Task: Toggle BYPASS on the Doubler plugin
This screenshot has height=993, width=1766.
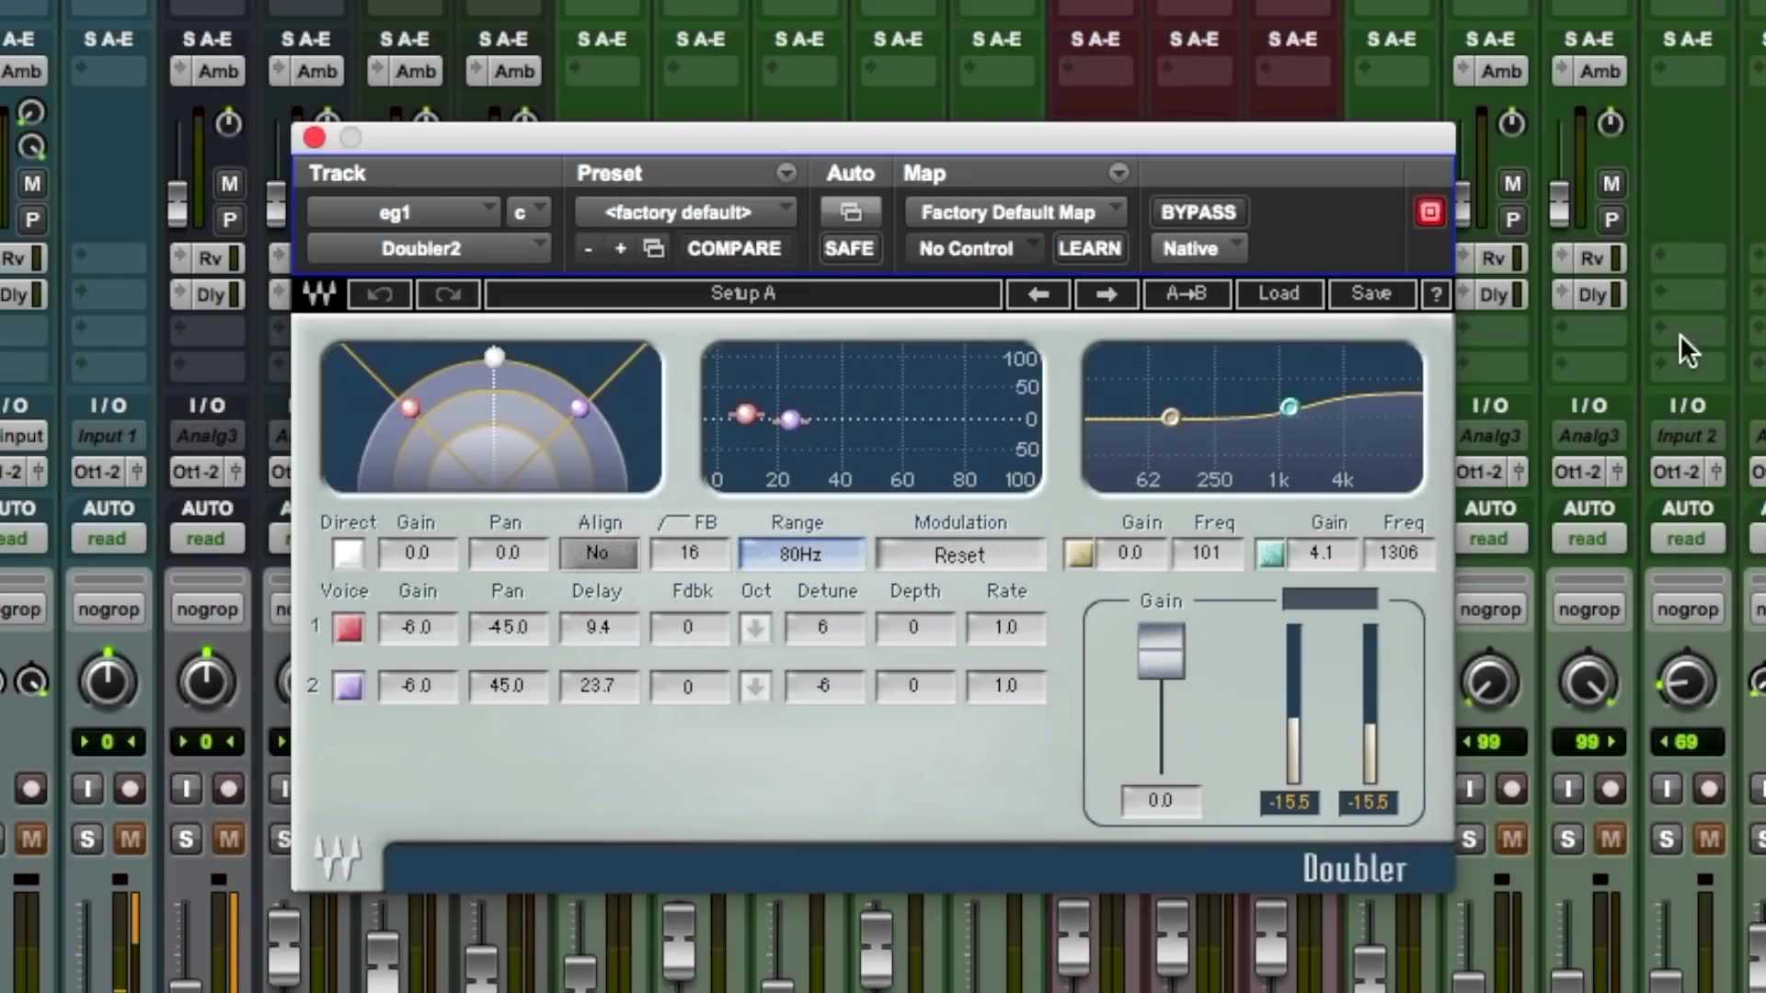Action: 1198,212
